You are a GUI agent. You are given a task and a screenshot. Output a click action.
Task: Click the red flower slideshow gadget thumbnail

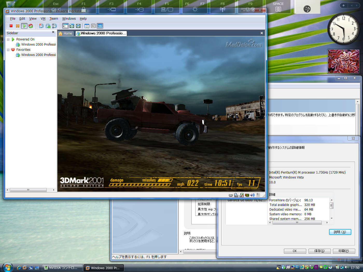click(343, 61)
